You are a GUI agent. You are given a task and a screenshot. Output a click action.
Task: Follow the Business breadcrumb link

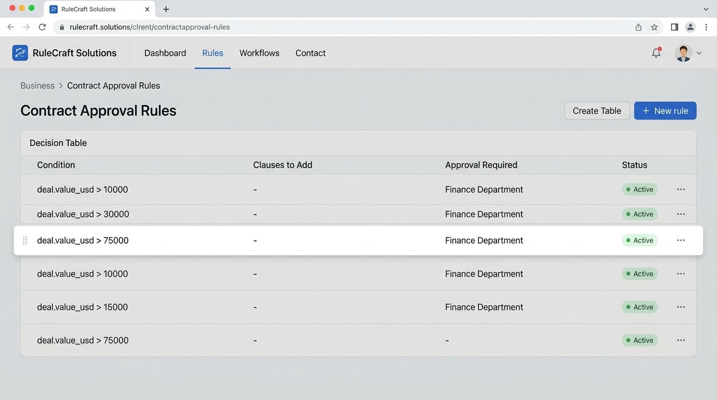click(x=37, y=85)
